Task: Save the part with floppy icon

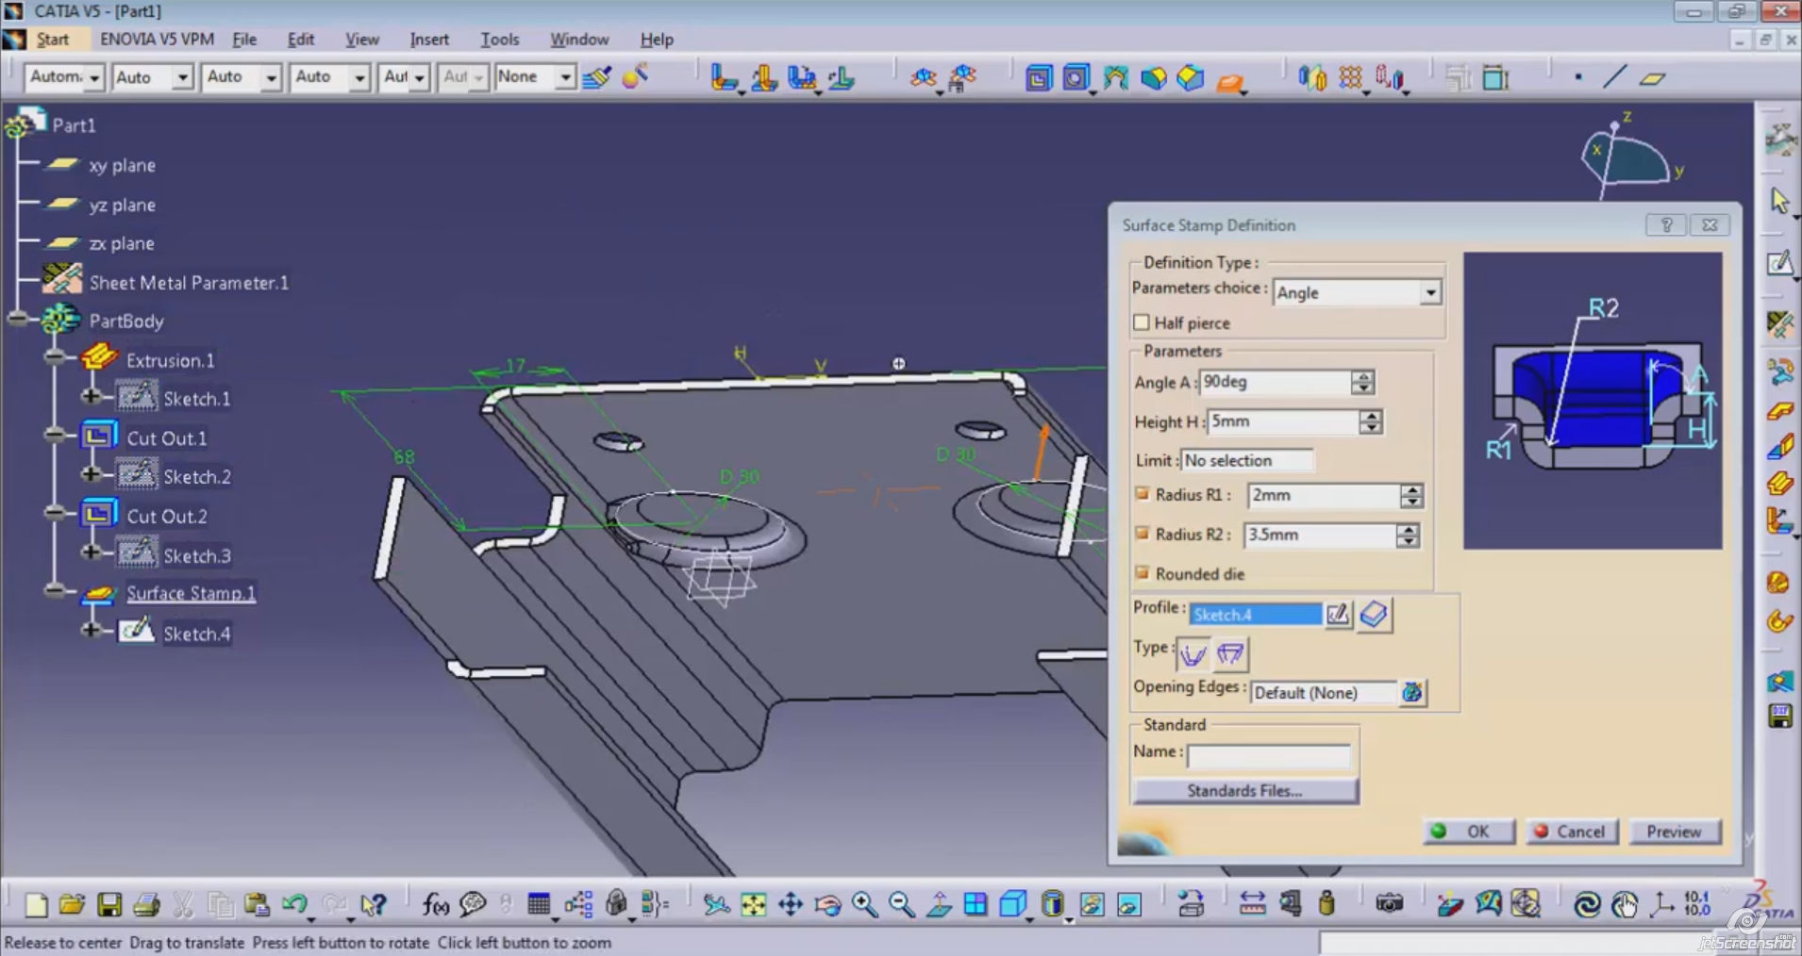Action: click(109, 905)
